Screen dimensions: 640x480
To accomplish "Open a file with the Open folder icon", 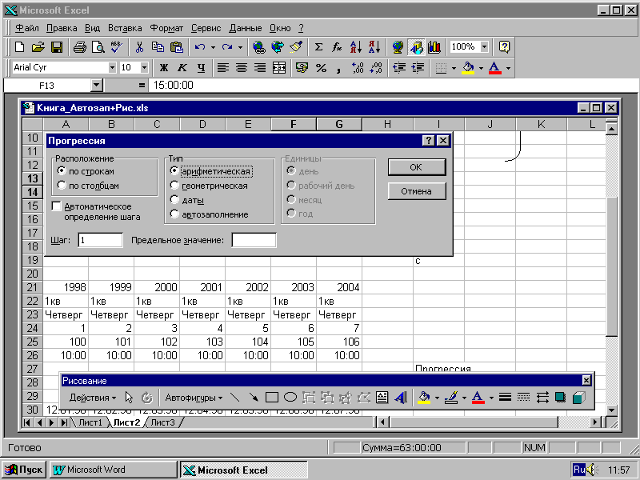I will click(x=38, y=47).
